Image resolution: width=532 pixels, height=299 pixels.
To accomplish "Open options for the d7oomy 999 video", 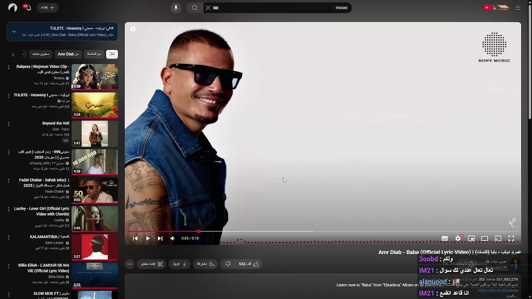I will click(x=9, y=152).
